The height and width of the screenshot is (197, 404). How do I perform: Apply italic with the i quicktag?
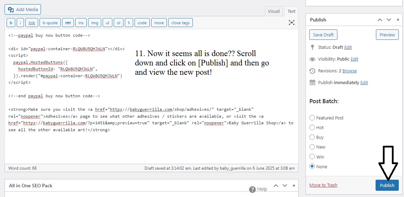click(x=20, y=23)
